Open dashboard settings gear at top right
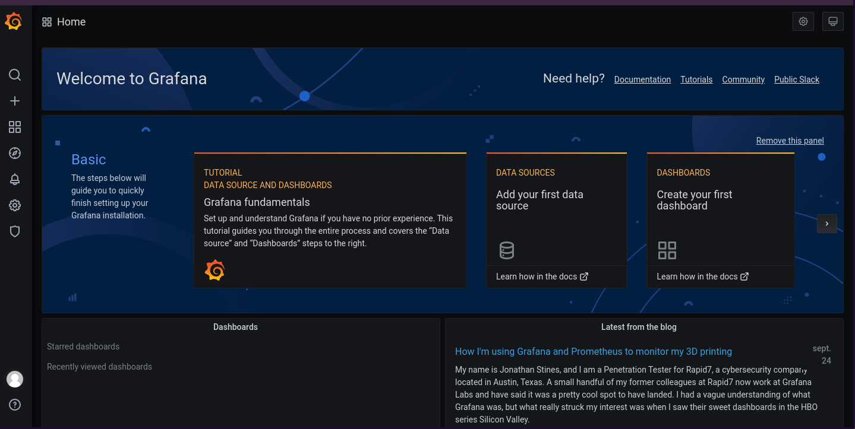The image size is (855, 429). pyautogui.click(x=803, y=21)
